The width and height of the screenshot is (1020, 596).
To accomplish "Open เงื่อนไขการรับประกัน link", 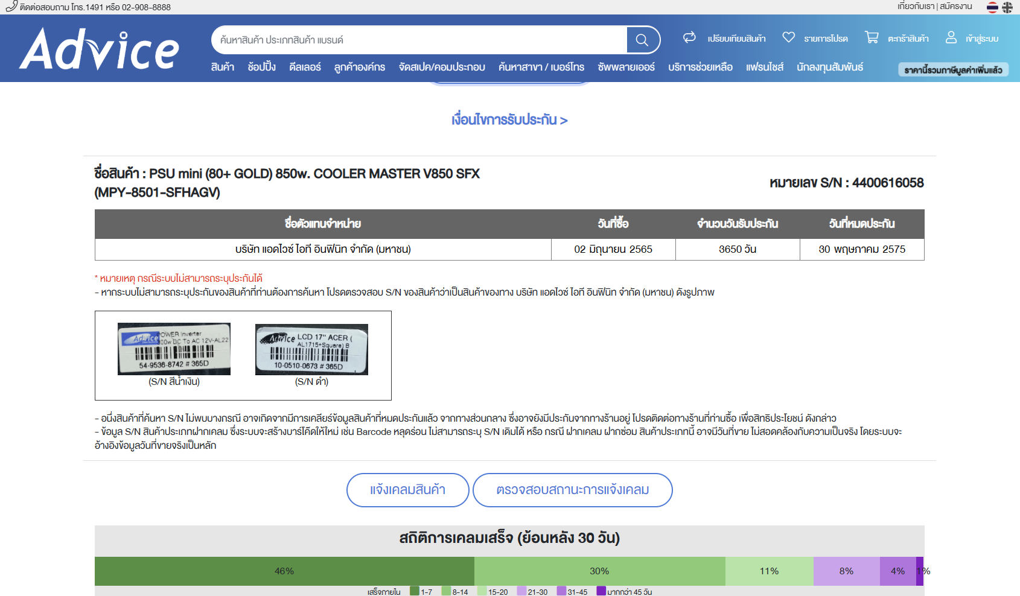I will click(509, 119).
